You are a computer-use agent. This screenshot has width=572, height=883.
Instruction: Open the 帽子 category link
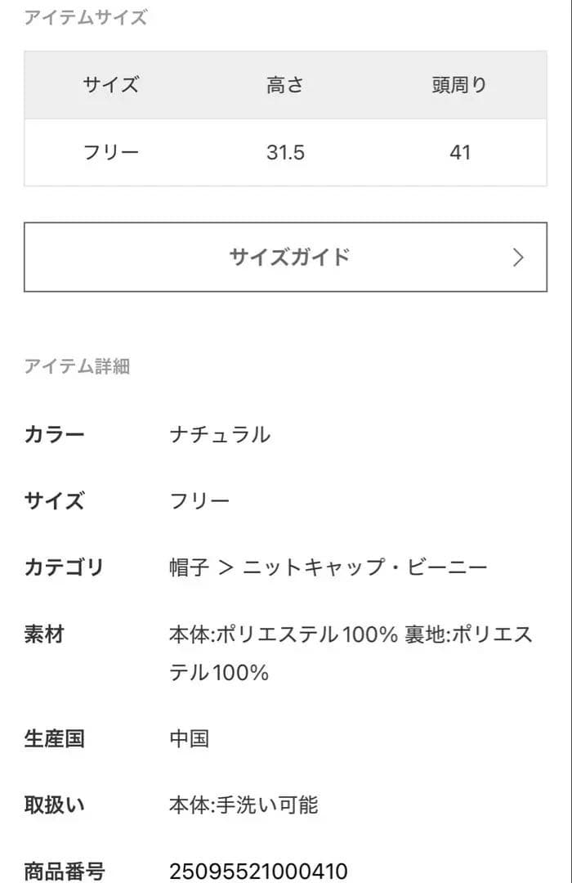pos(189,567)
